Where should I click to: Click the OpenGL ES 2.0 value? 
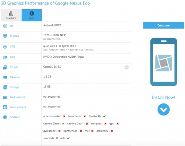tap(52, 67)
